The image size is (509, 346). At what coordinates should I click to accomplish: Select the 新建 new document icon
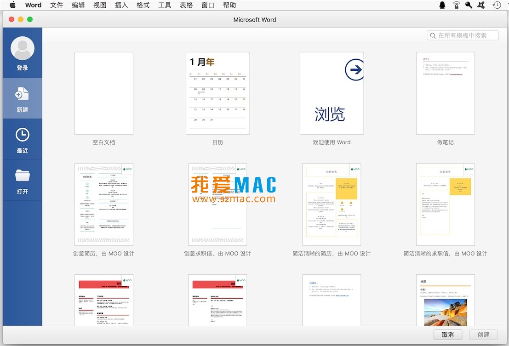[x=22, y=94]
